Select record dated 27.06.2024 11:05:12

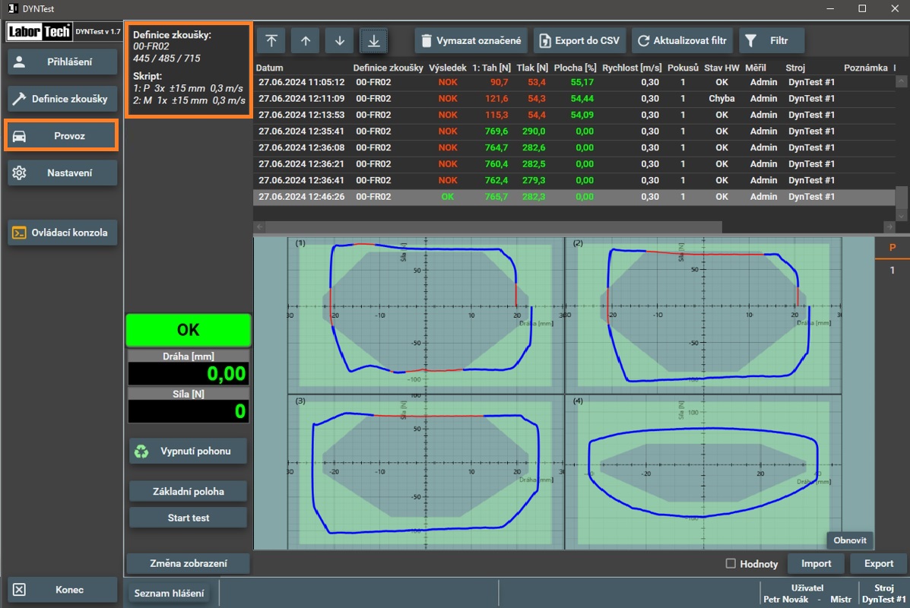click(574, 82)
